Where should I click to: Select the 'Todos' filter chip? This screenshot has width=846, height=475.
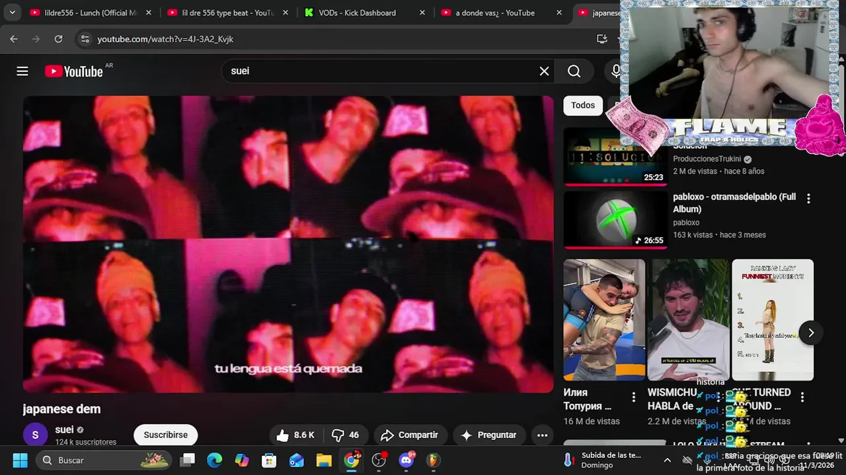582,105
